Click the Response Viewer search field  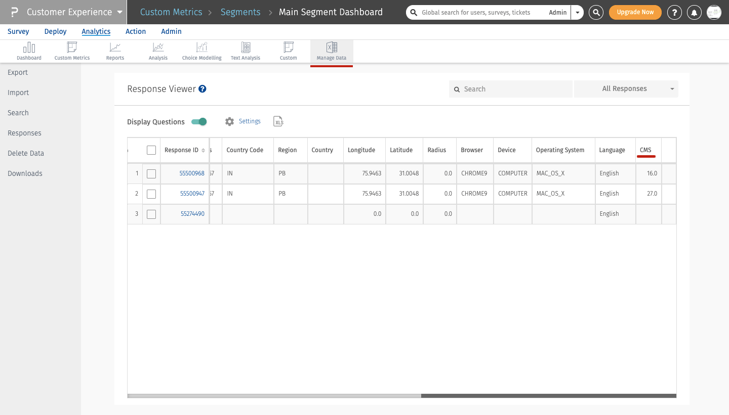[x=511, y=89]
